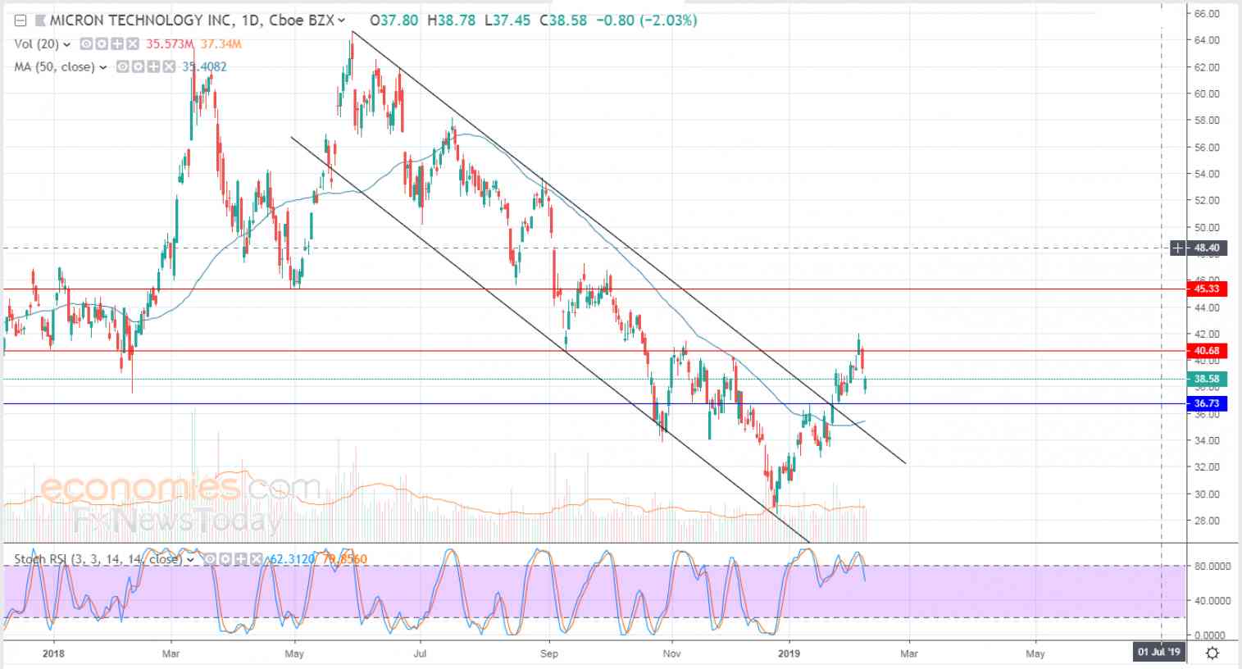Click the 37.34M volume average value
Screen dimensions: 1242x669
220,44
